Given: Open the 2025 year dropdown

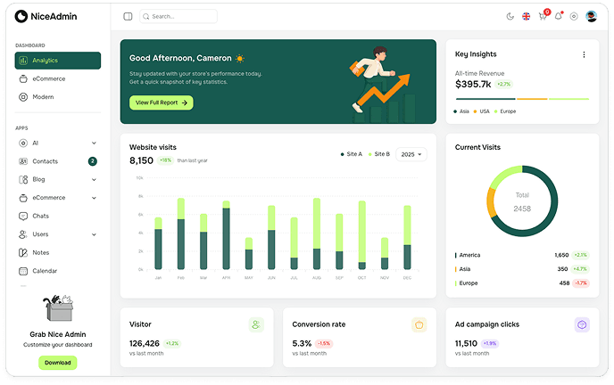Looking at the screenshot, I should tap(411, 154).
